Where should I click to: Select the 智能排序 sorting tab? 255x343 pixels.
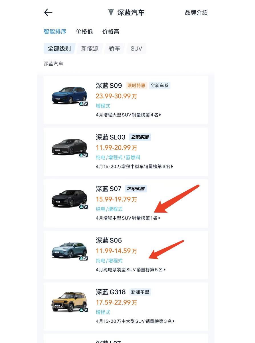coord(55,32)
